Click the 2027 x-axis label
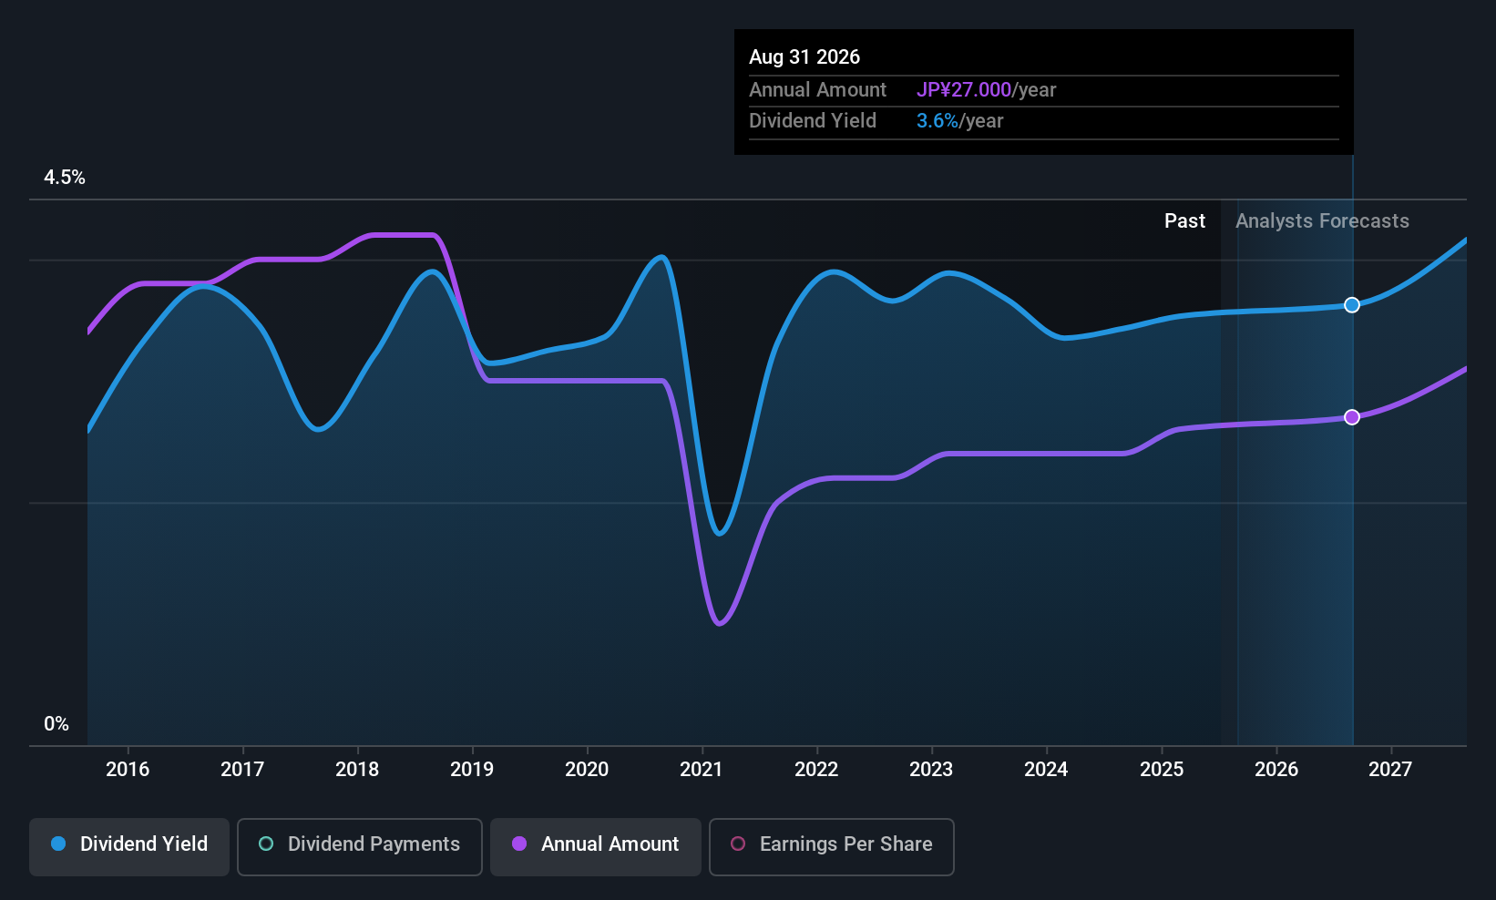The width and height of the screenshot is (1496, 900). (x=1390, y=770)
